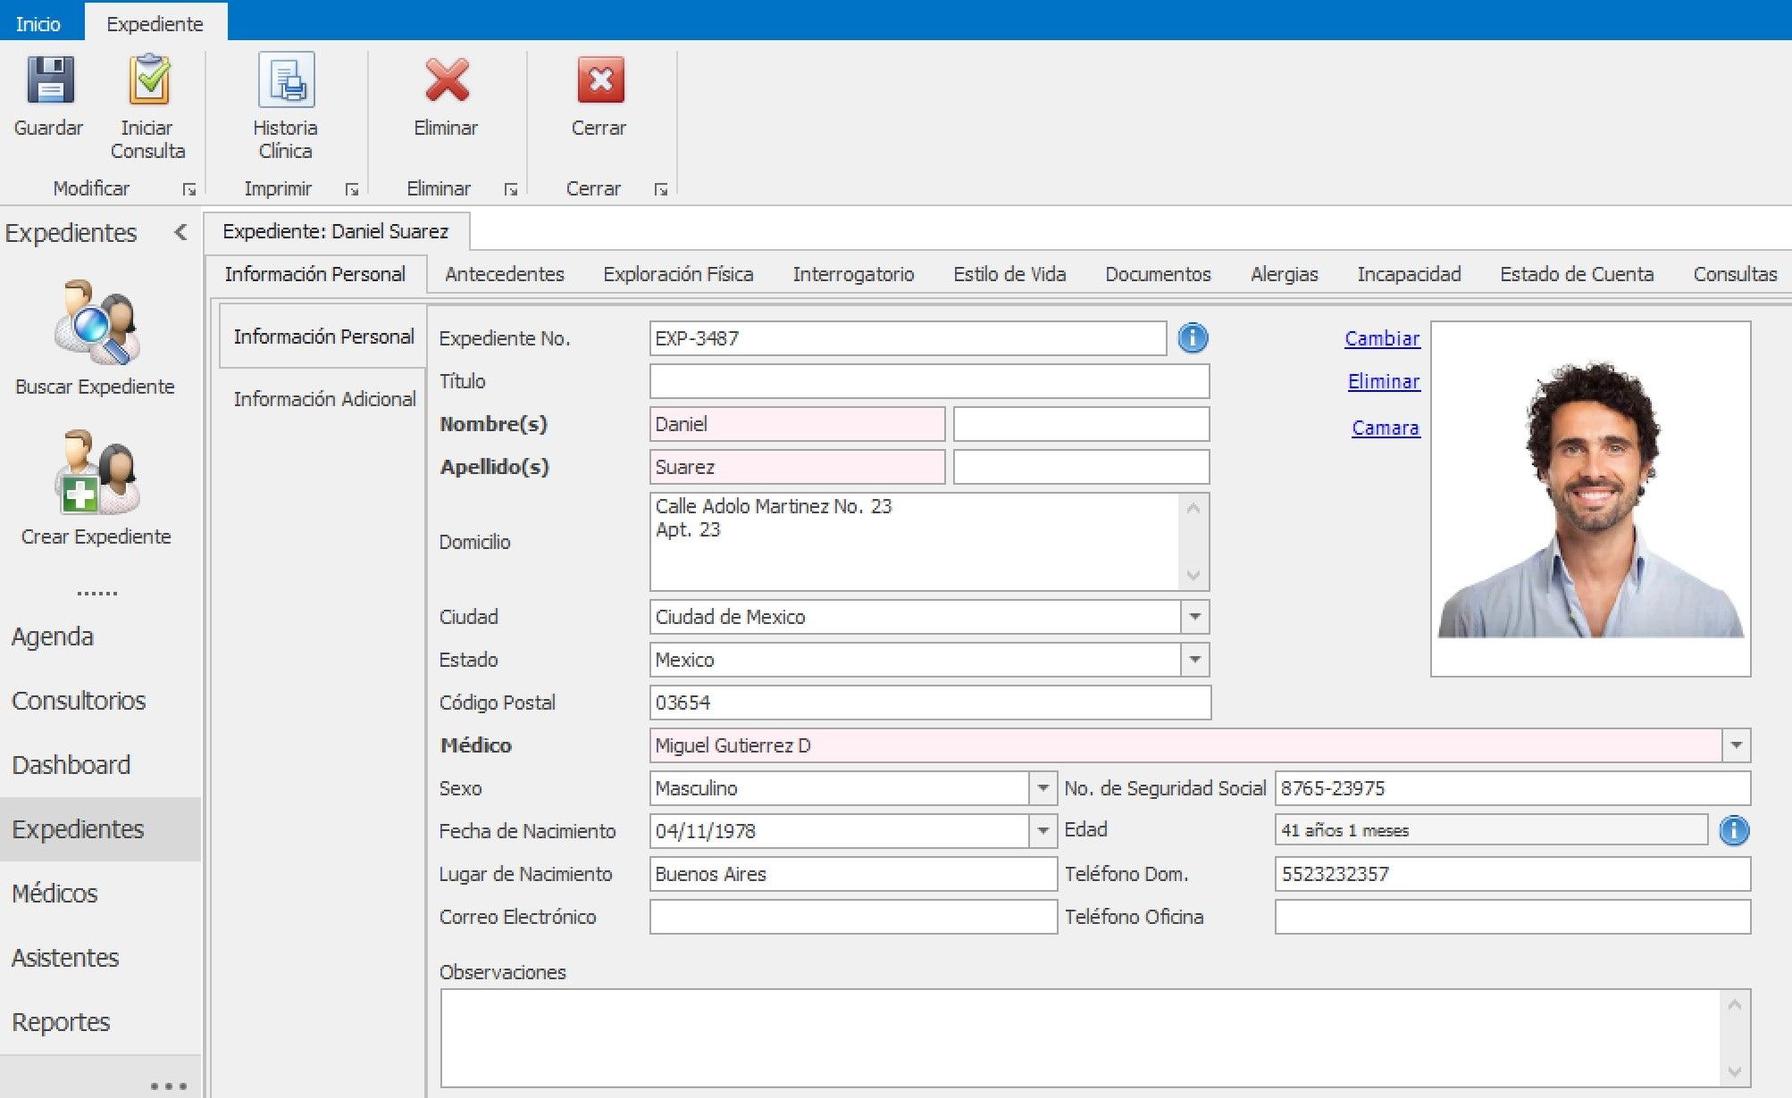
Task: Click the Camara link
Action: 1385,428
